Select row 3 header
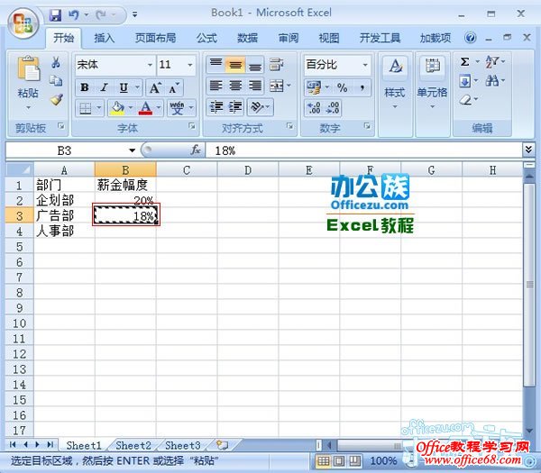 [x=19, y=216]
